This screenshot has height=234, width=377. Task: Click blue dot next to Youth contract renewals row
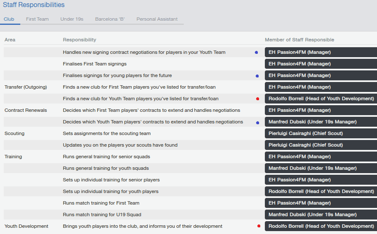click(257, 122)
